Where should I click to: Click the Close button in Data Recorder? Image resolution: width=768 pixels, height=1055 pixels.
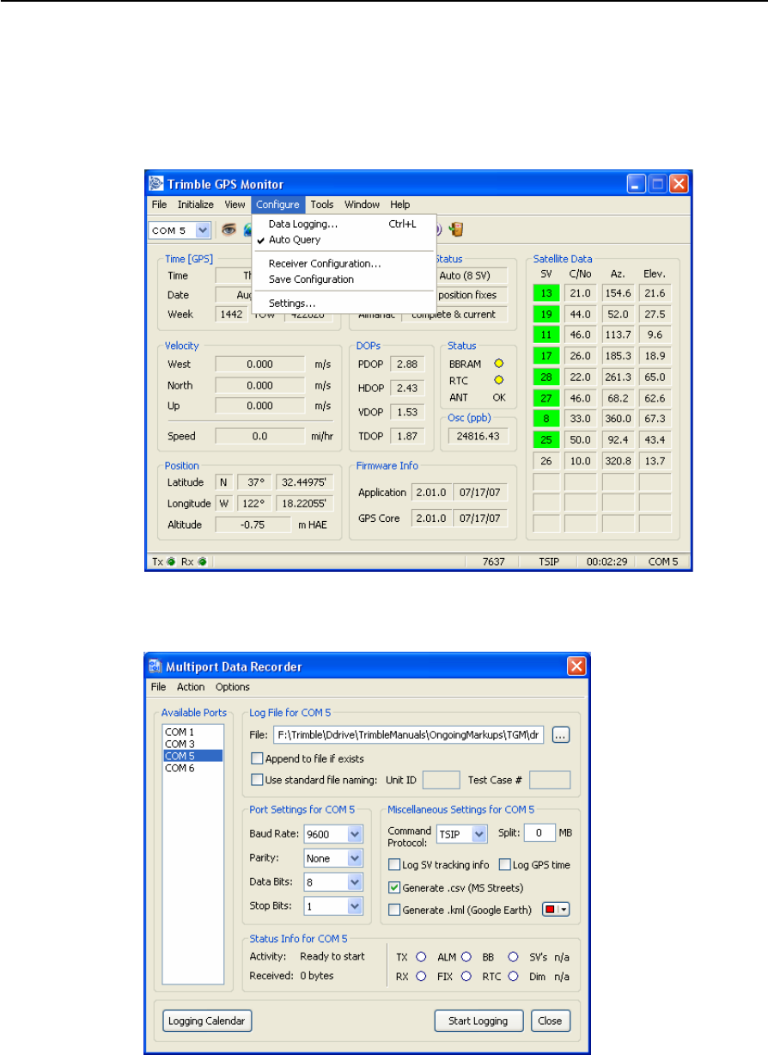coord(550,1021)
